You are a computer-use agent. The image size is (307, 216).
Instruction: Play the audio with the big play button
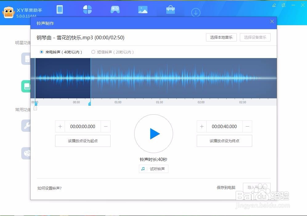tap(154, 134)
